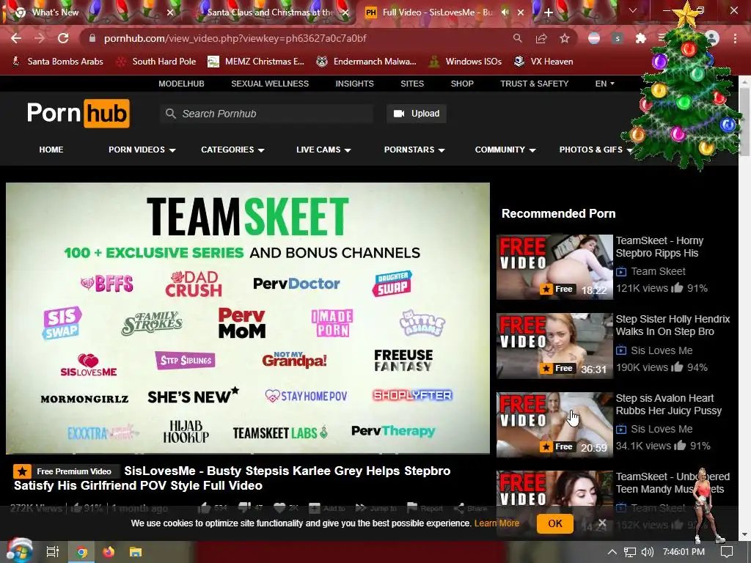Show hidden tray icons chevron
This screenshot has width=751, height=563.
pos(612,552)
